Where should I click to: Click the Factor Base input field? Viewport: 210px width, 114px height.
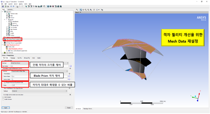click(x=40, y=76)
